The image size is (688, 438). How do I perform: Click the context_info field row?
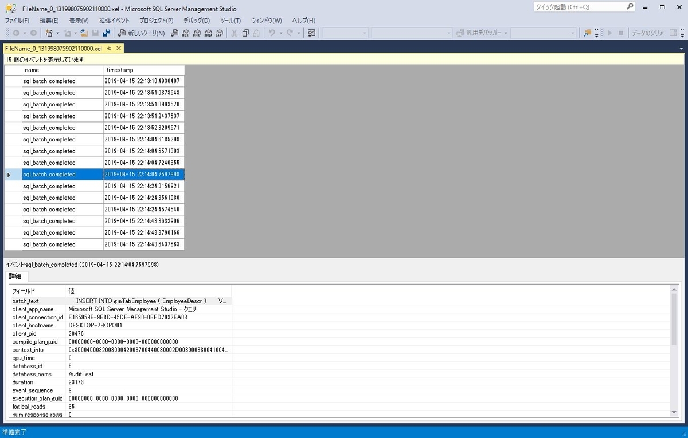click(x=121, y=349)
